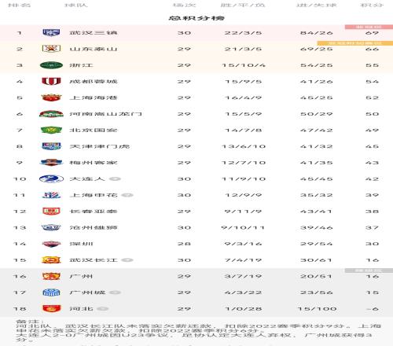
Task: Open the 浙江 green team badge
Action: (51, 65)
